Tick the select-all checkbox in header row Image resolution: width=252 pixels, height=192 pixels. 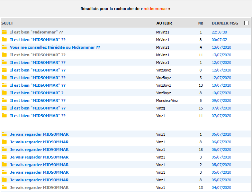[x=246, y=23]
